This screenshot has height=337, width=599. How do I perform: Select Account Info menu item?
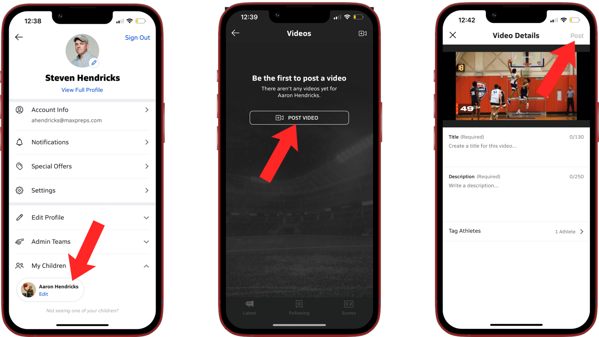82,115
